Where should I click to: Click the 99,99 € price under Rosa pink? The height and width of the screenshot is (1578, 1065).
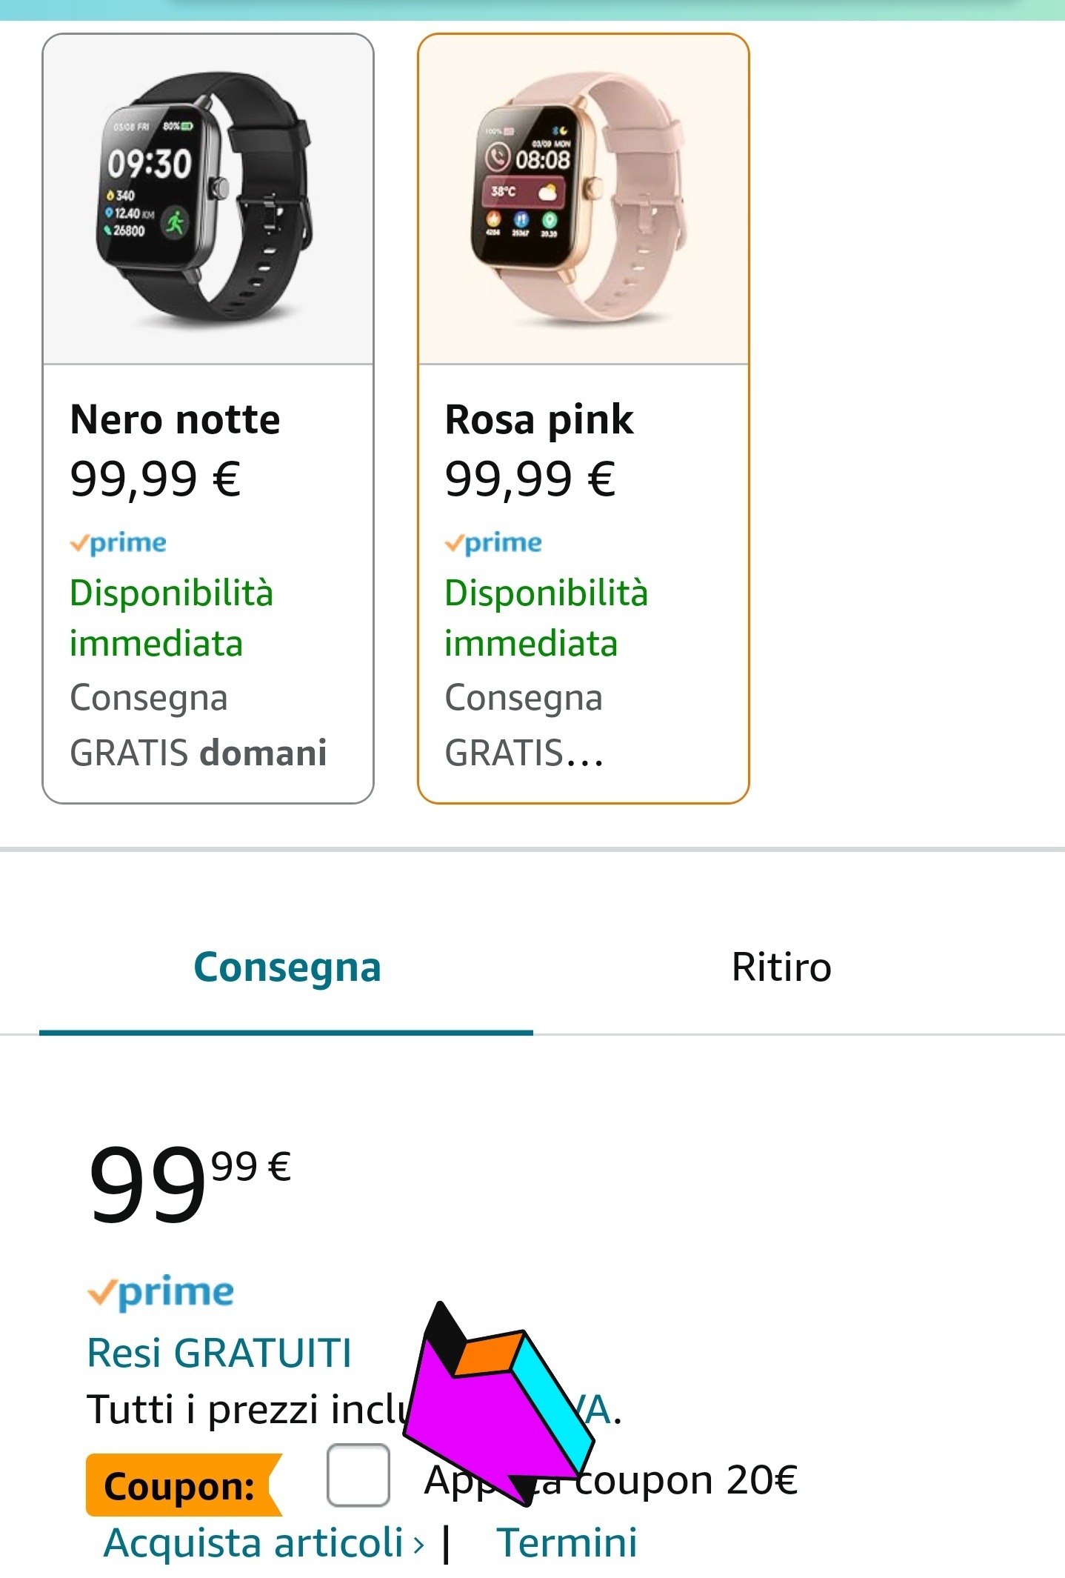coord(530,479)
